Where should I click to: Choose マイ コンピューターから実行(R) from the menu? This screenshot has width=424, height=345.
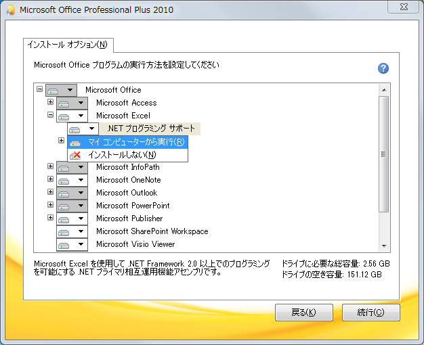pyautogui.click(x=127, y=142)
